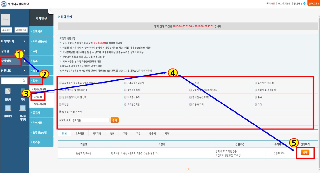The height and width of the screenshot is (173, 320).
Task: Switch to the 교육기관 tab
Action: point(79,133)
